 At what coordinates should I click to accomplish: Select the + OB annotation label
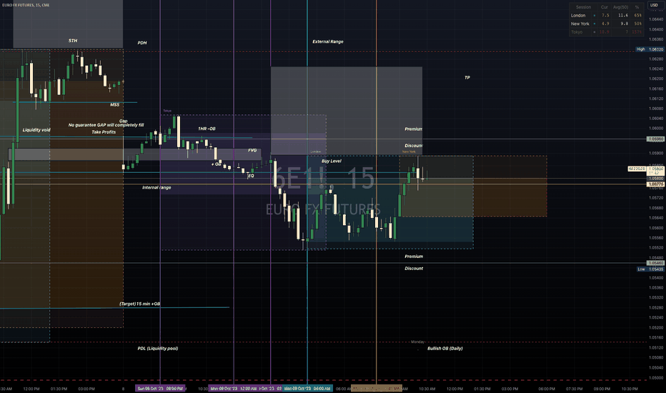[x=217, y=164]
